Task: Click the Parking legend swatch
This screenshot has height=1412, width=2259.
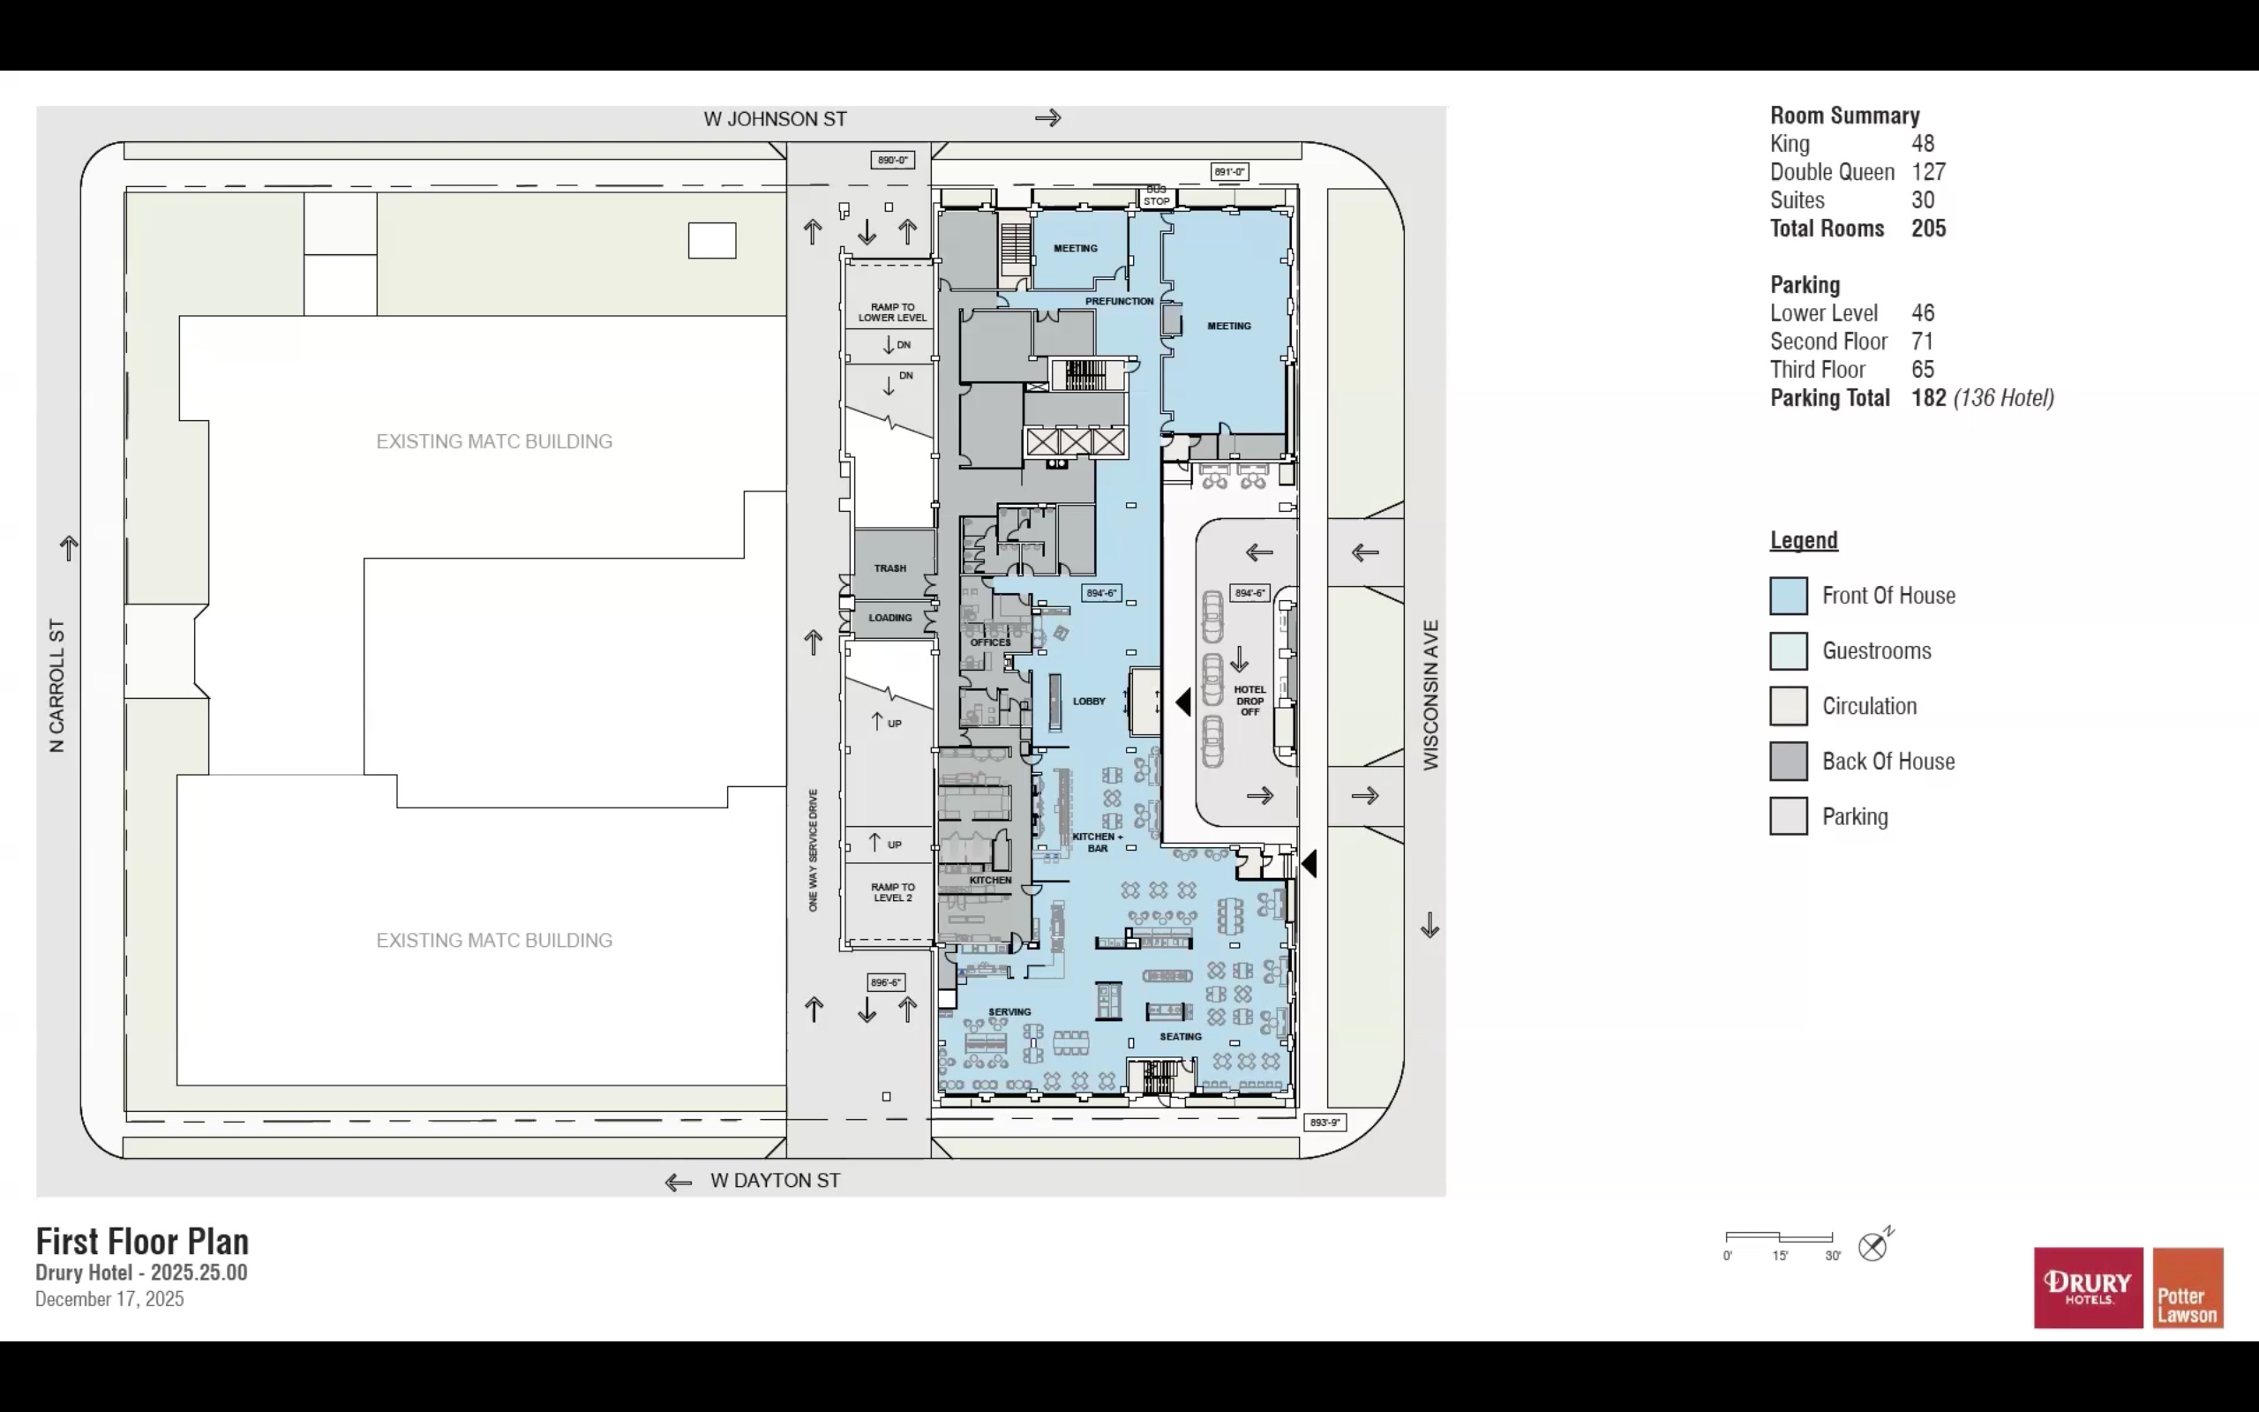Action: click(1788, 816)
